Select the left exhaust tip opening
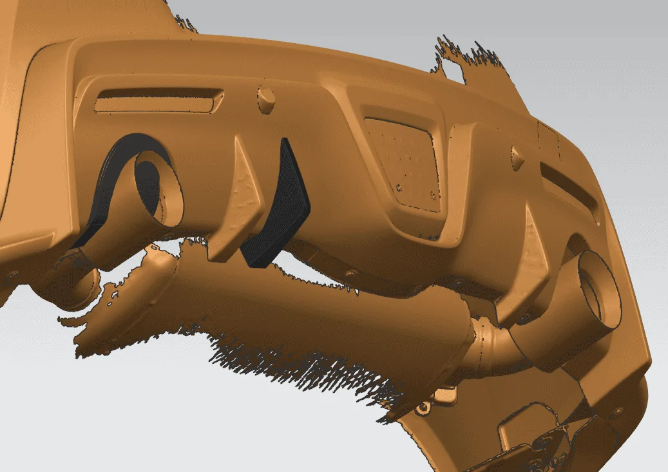The image size is (668, 472). click(x=158, y=189)
